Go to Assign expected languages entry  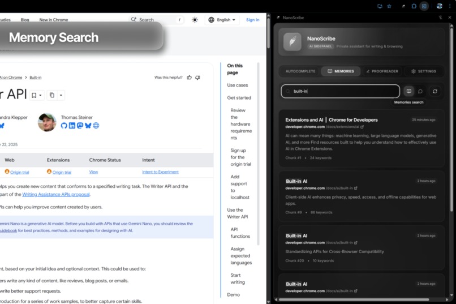pos(241,256)
